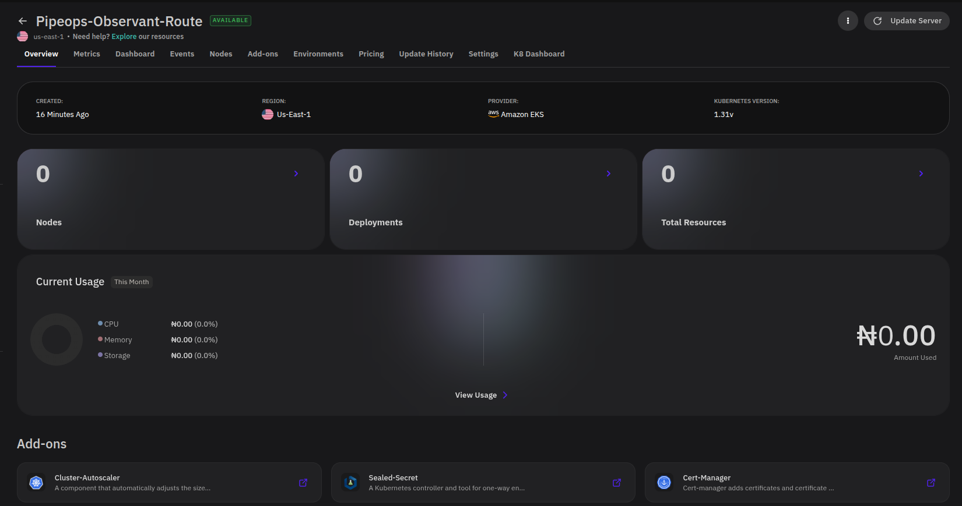Open the Update History tab

coord(426,54)
